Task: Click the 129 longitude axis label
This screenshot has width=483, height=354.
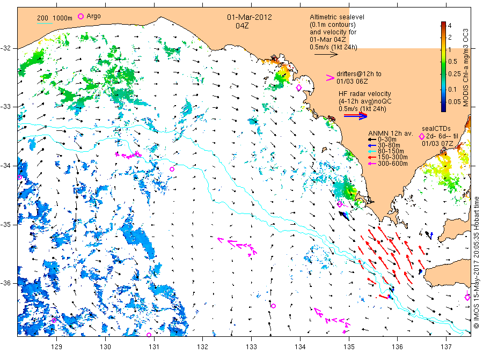Action: point(57,347)
